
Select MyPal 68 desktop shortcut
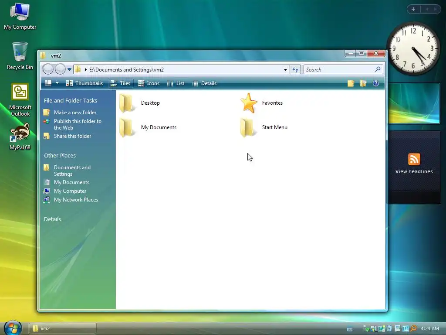(20, 137)
